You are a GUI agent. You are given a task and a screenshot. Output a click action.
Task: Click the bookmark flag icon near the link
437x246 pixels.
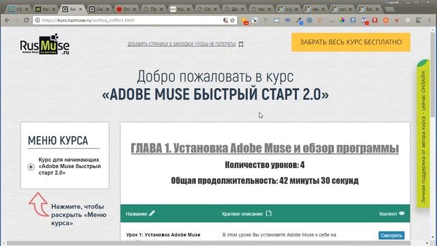(241, 44)
